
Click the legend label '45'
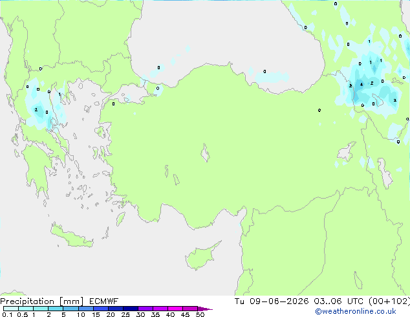(x=185, y=314)
